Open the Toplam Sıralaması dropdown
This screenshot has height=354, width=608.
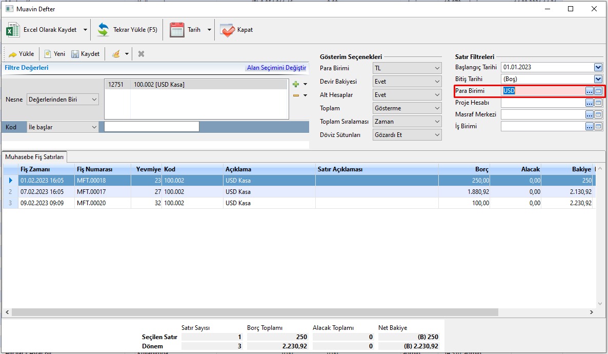click(407, 122)
